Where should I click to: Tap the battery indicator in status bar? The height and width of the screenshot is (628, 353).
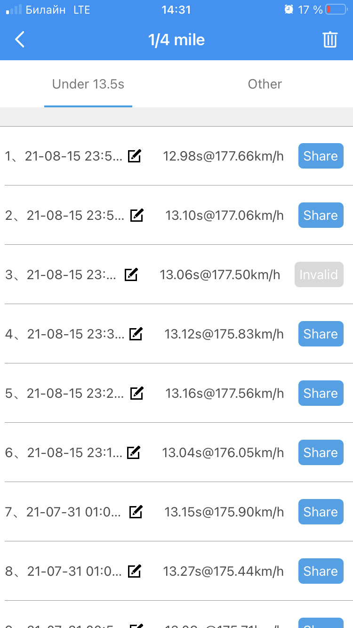point(336,9)
